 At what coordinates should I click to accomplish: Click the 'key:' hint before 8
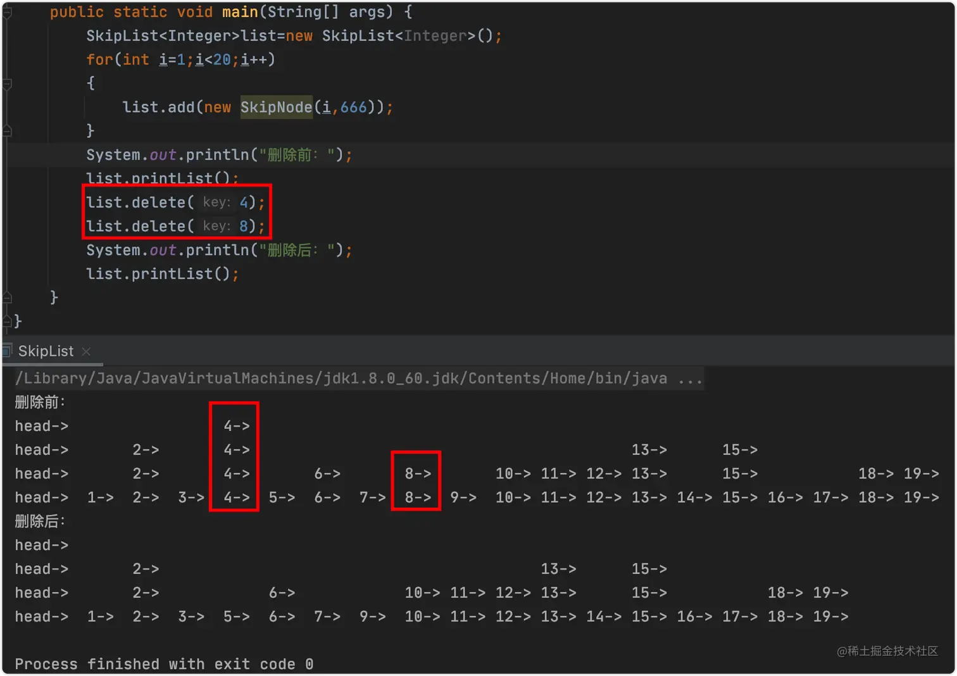click(x=216, y=227)
